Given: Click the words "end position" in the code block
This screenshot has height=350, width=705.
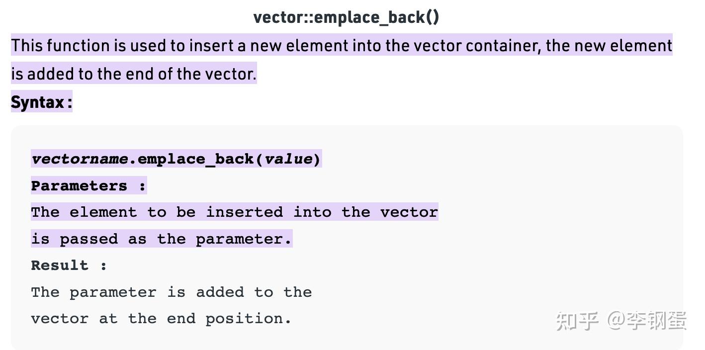Looking at the screenshot, I should (x=229, y=319).
